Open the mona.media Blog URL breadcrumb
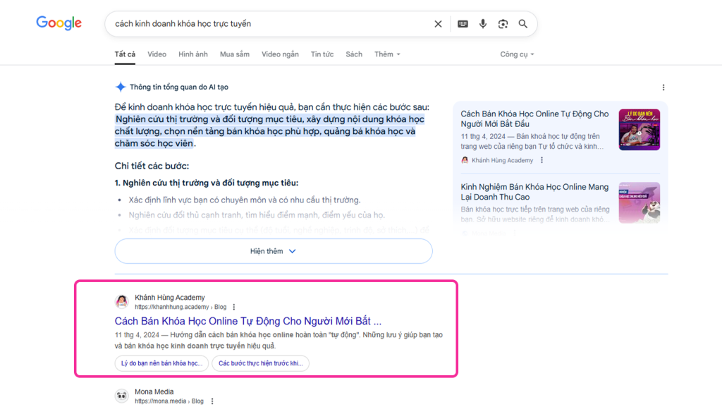Viewport: 722px width, 407px height. (169, 401)
